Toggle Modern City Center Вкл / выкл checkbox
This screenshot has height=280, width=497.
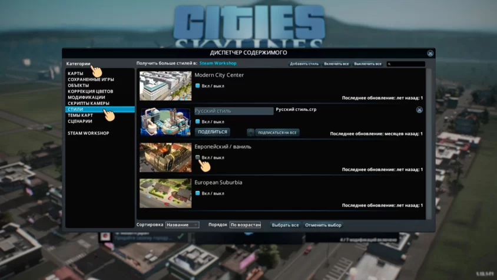click(x=197, y=85)
